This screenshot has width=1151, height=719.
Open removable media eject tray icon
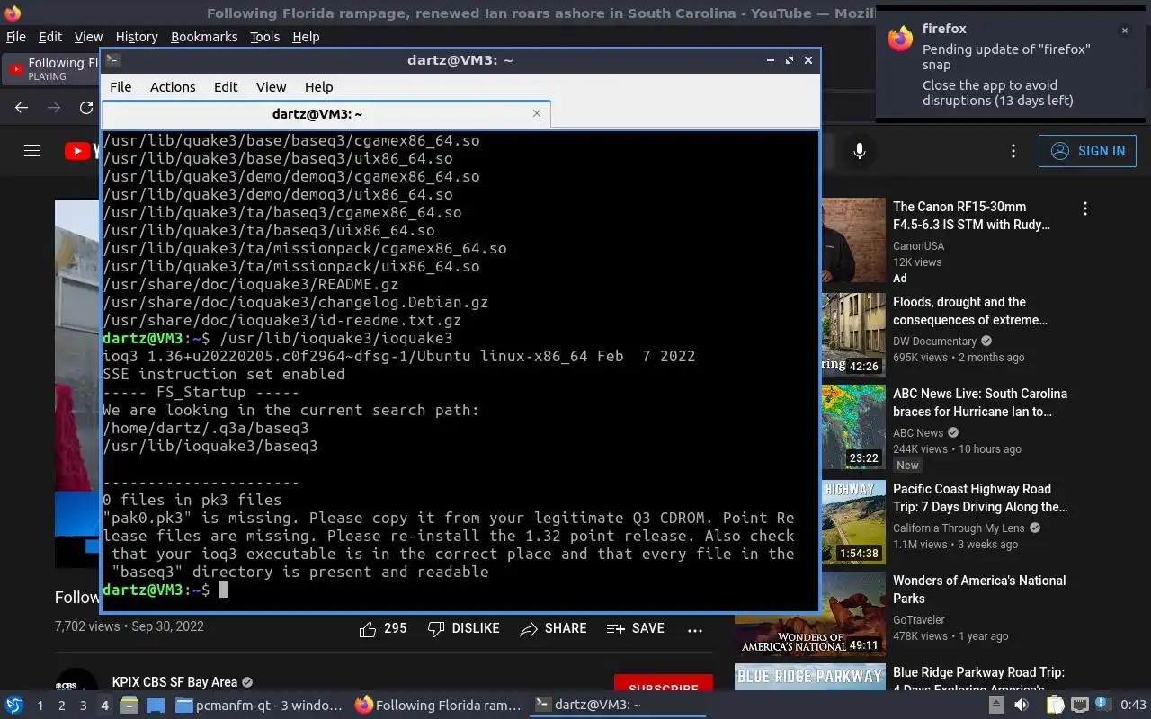pyautogui.click(x=995, y=706)
